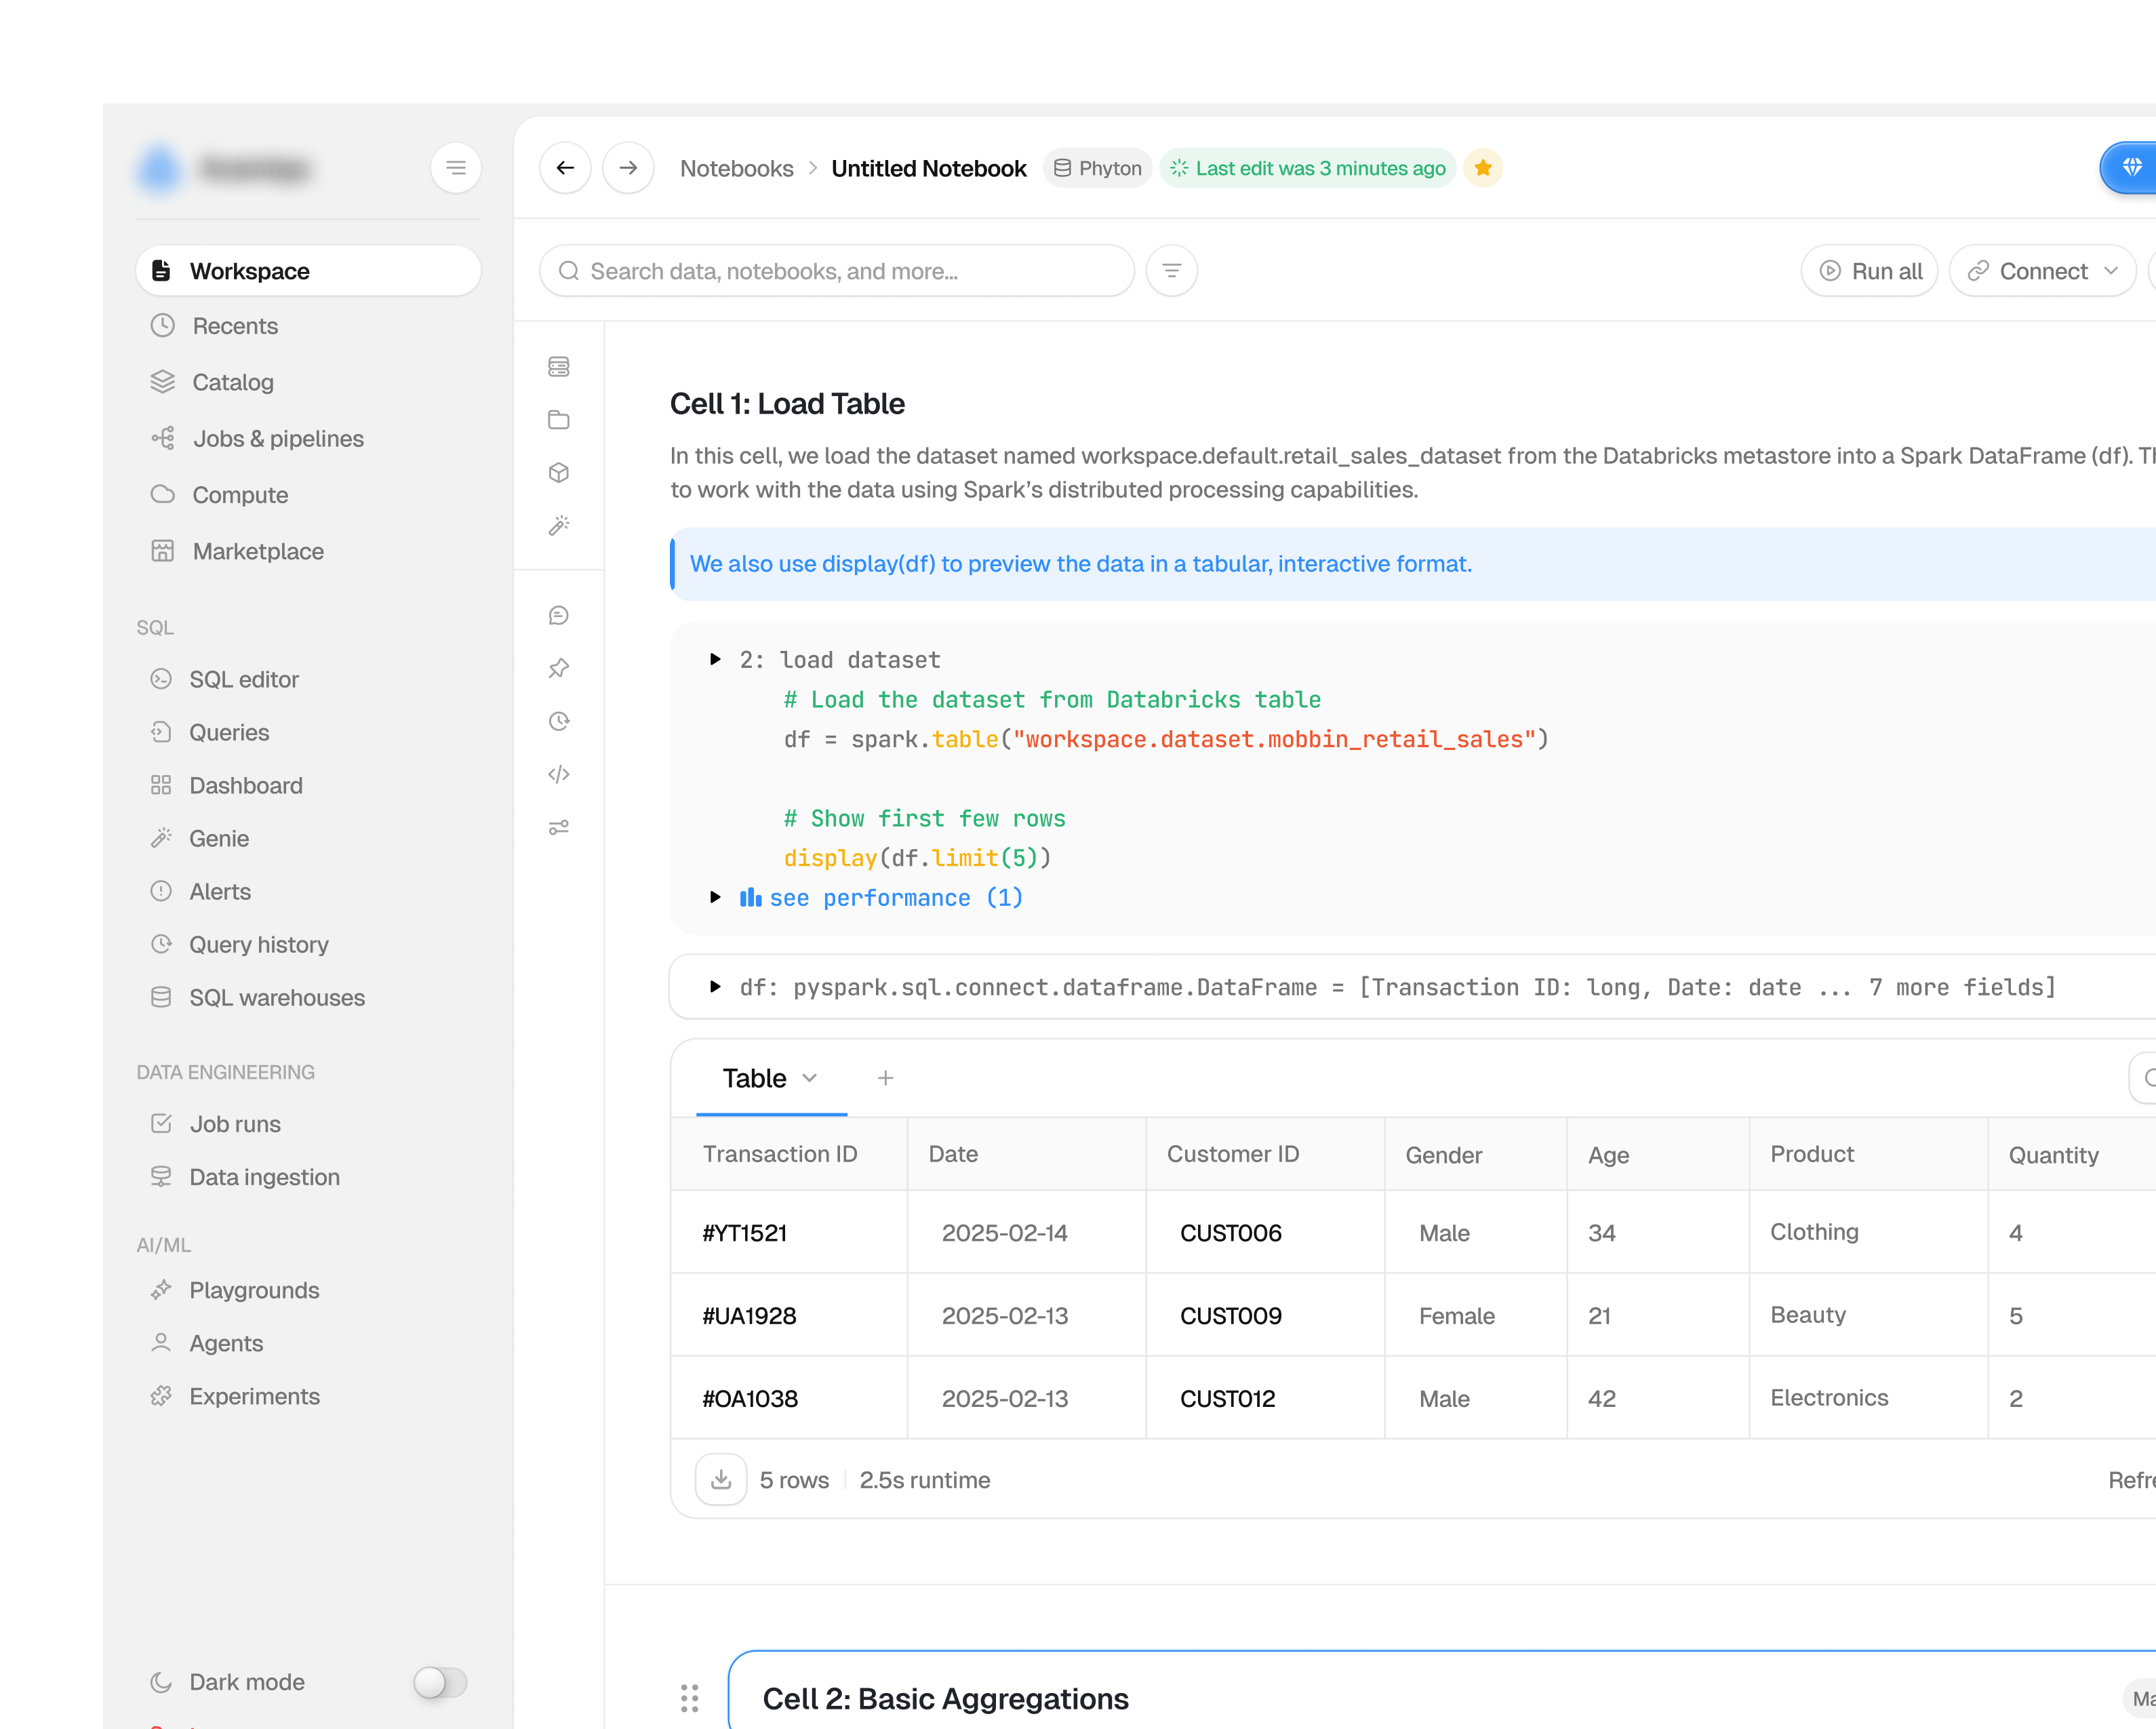Screen dimensions: 2156x1729
Task: Open the settings sliders icon in notebook rail
Action: tap(559, 827)
